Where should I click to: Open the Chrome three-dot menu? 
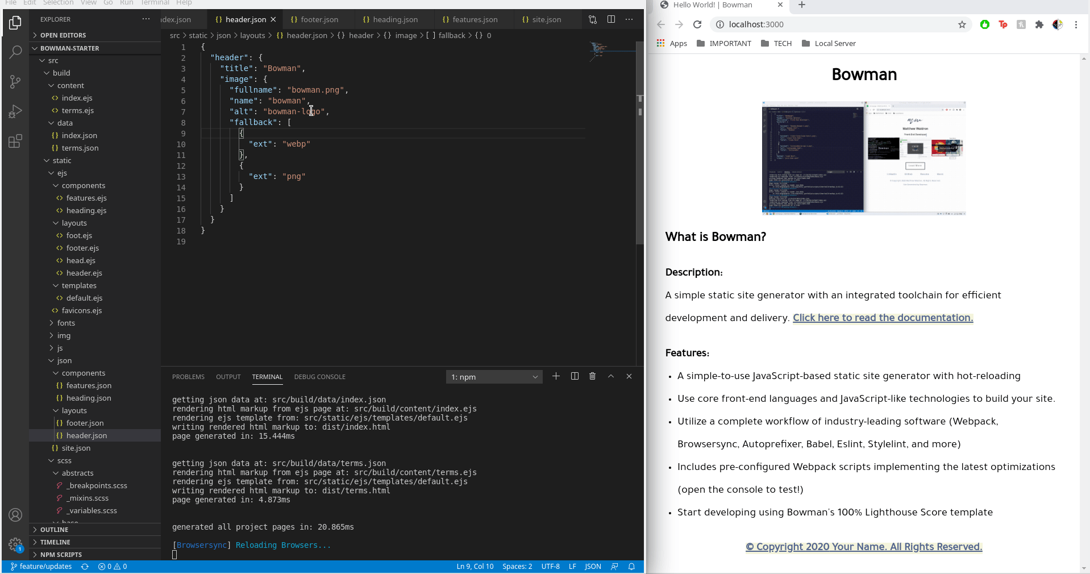tap(1076, 24)
